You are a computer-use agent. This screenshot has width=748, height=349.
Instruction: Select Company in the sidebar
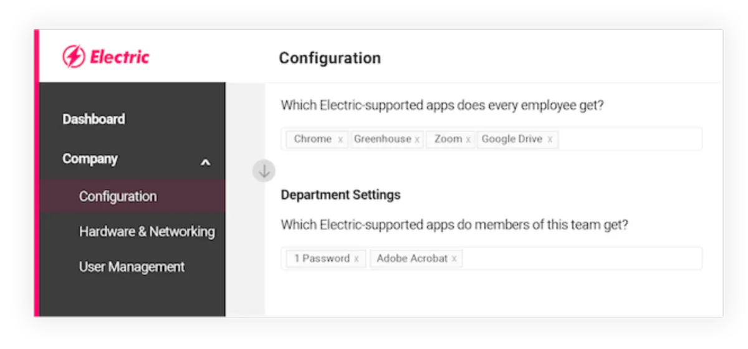(x=90, y=159)
